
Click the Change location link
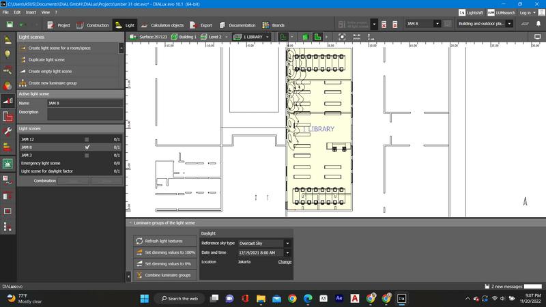pos(285,262)
